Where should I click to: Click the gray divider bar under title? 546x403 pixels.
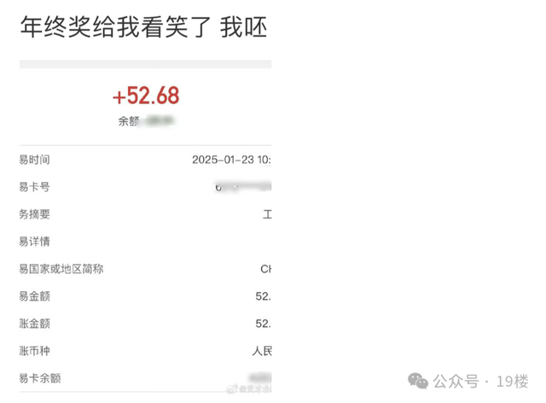146,64
